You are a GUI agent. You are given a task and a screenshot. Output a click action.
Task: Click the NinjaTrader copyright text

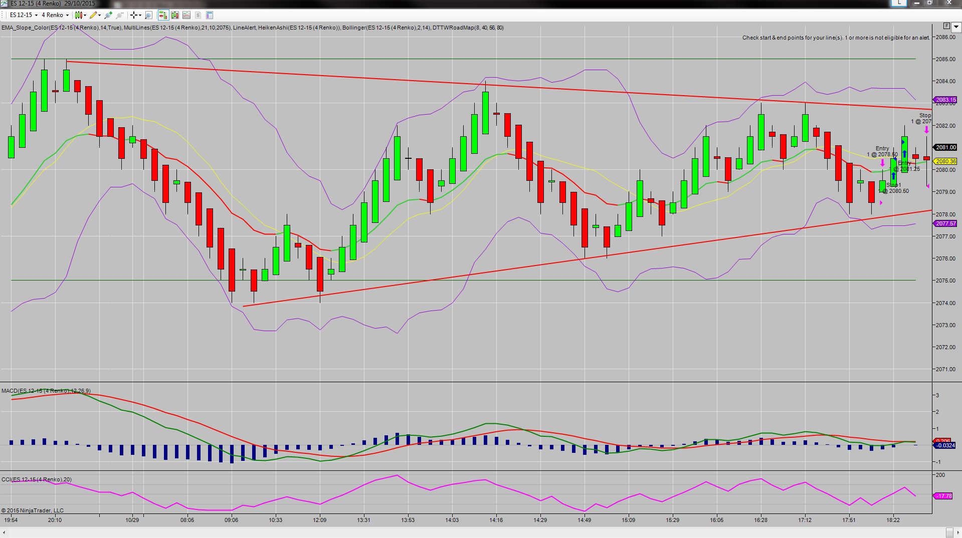click(33, 510)
